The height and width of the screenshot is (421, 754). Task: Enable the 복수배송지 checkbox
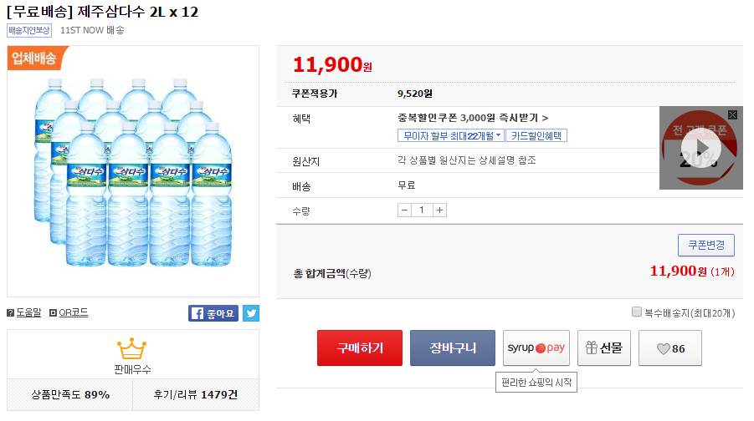tap(636, 312)
